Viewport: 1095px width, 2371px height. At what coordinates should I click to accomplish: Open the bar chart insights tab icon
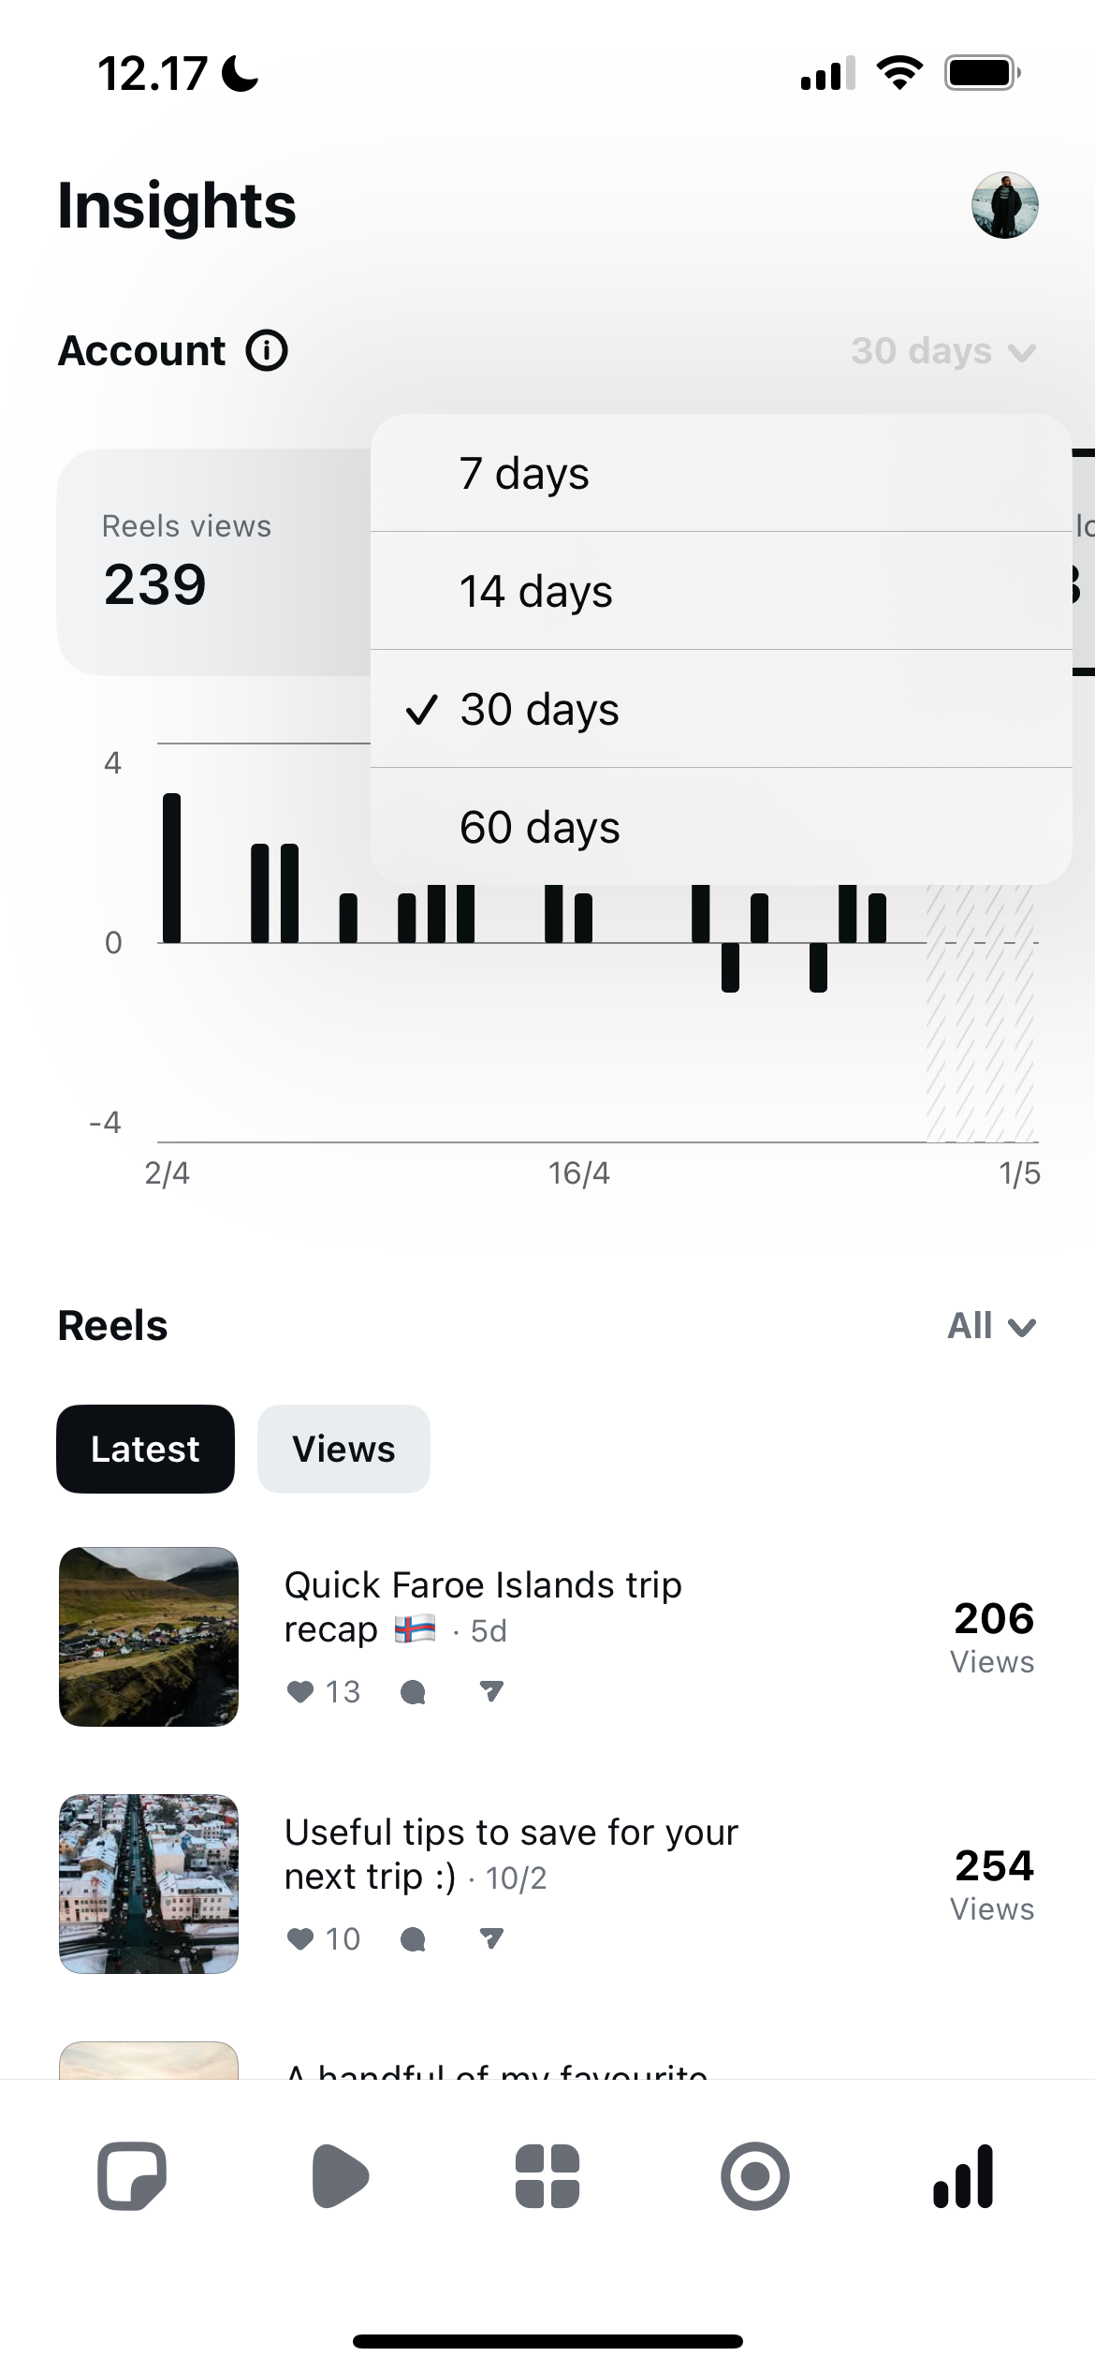pyautogui.click(x=963, y=2175)
